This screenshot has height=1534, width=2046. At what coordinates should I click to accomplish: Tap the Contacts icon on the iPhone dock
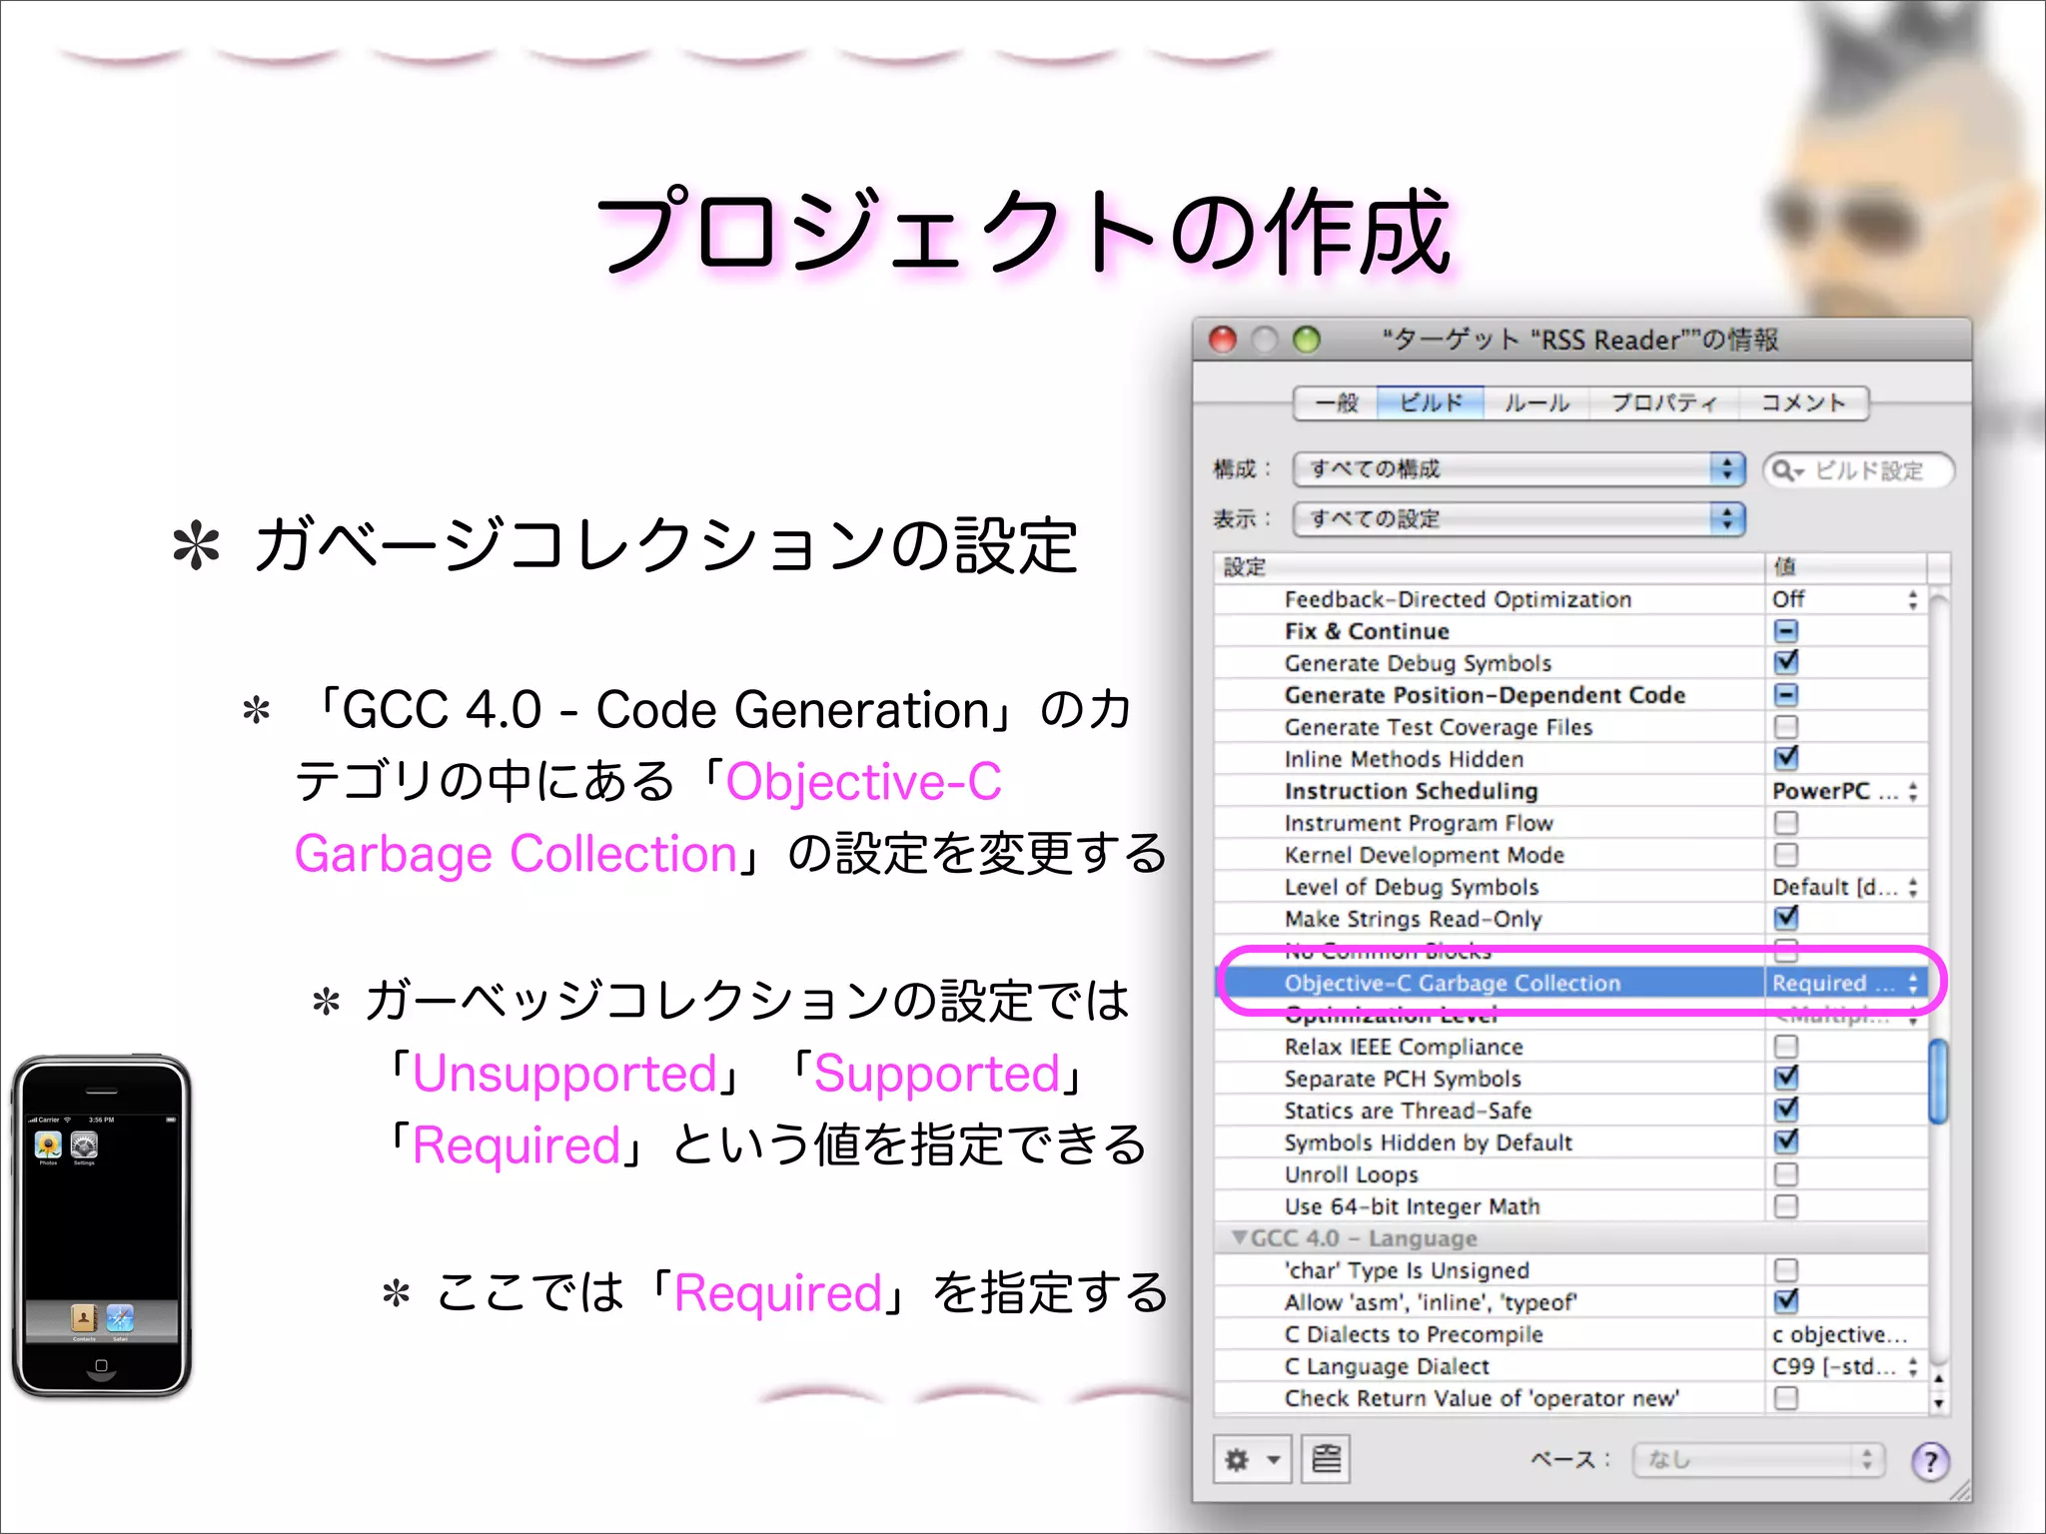(84, 1318)
